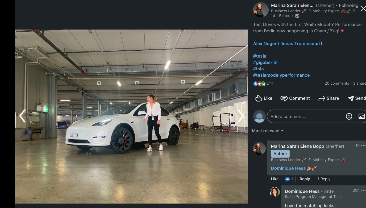Close the photo viewer with the X
This screenshot has height=208, width=366.
pyautogui.click(x=363, y=8)
